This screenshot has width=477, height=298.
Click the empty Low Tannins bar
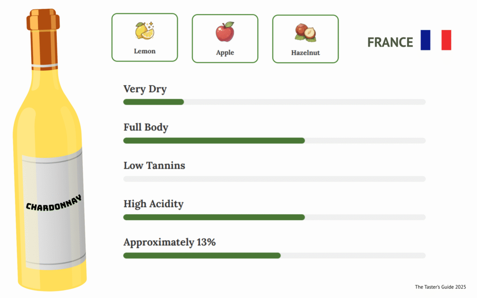[274, 179]
